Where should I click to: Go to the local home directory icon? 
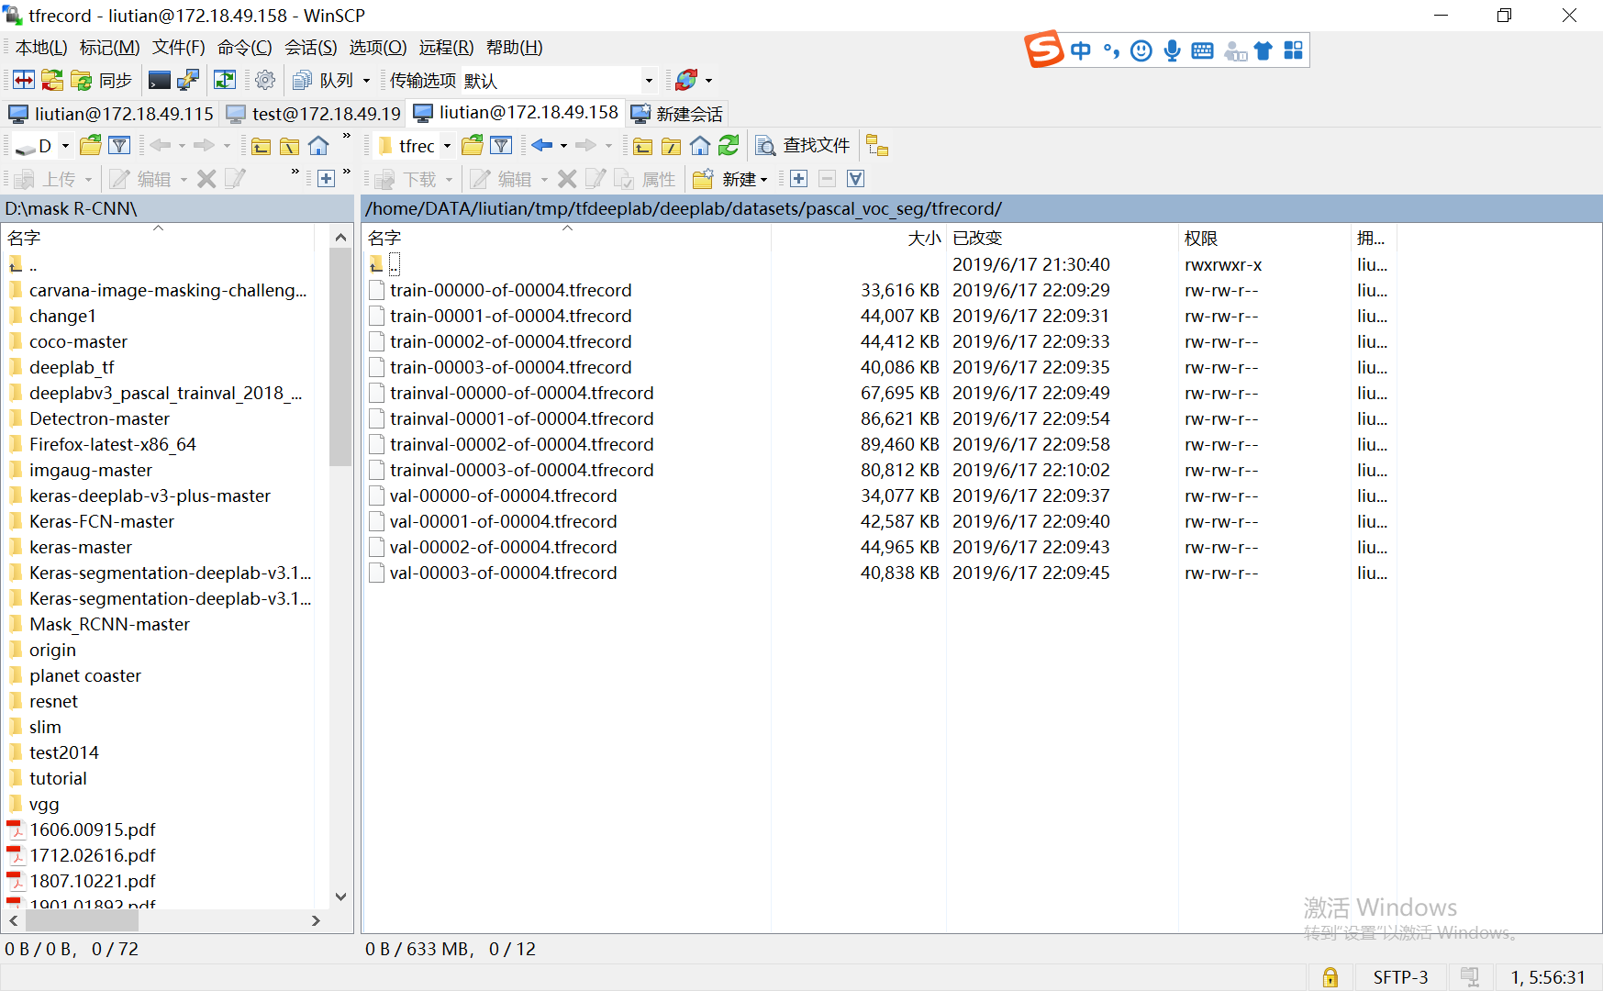(318, 146)
